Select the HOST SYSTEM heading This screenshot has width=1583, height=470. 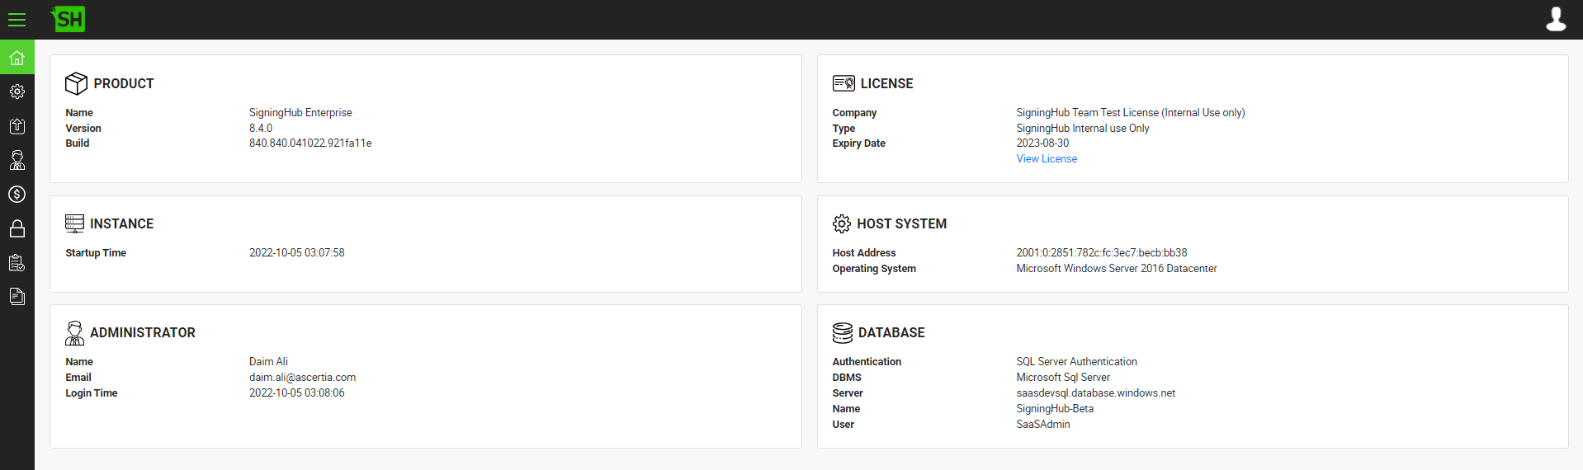901,223
